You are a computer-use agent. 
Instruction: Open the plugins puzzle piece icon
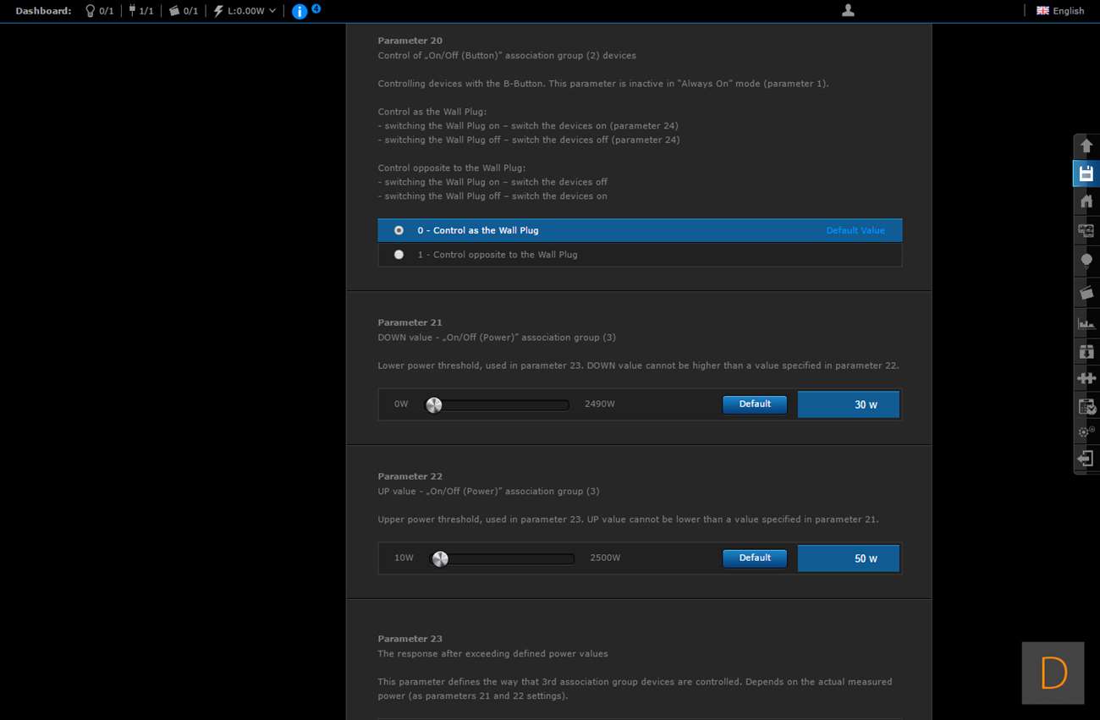1086,378
